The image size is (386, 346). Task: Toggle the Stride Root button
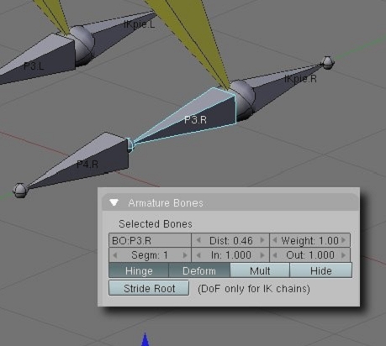tap(149, 288)
